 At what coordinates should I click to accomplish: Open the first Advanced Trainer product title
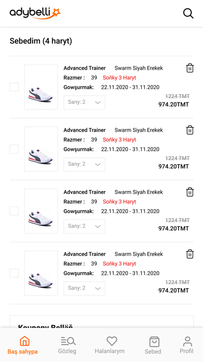[84, 68]
